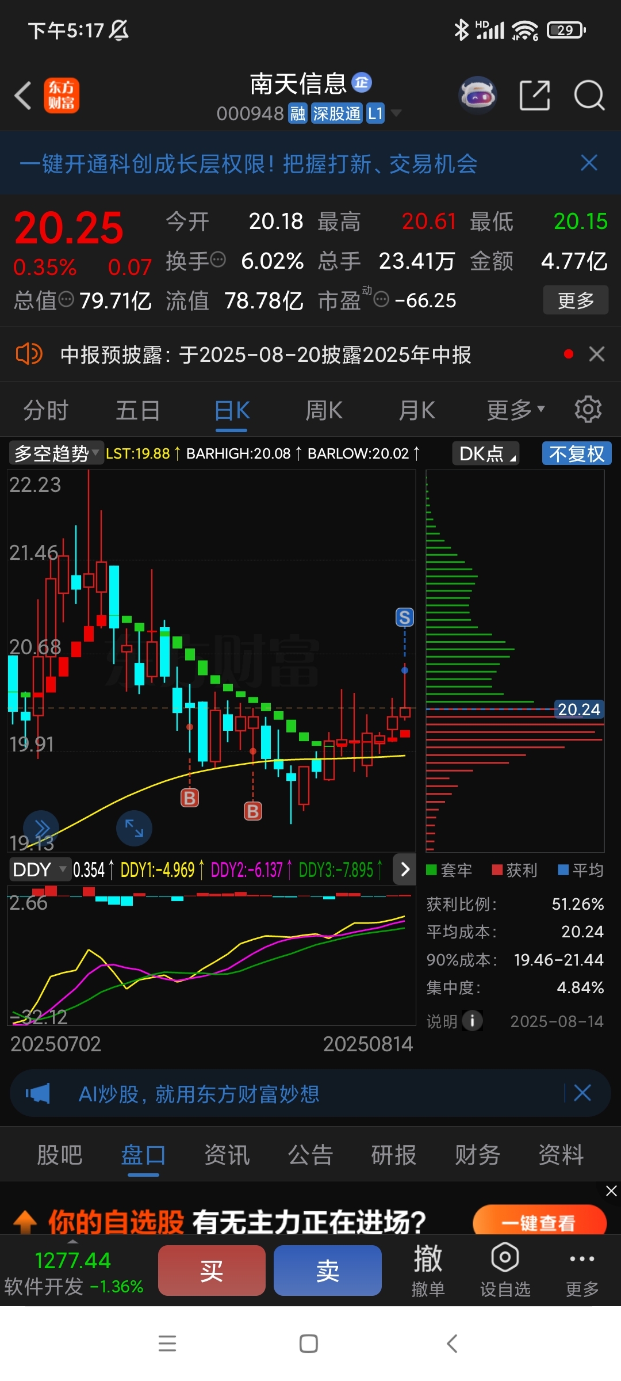This screenshot has height=1381, width=621.
Task: Tap the megaphone icon on AI banner
Action: (37, 1093)
